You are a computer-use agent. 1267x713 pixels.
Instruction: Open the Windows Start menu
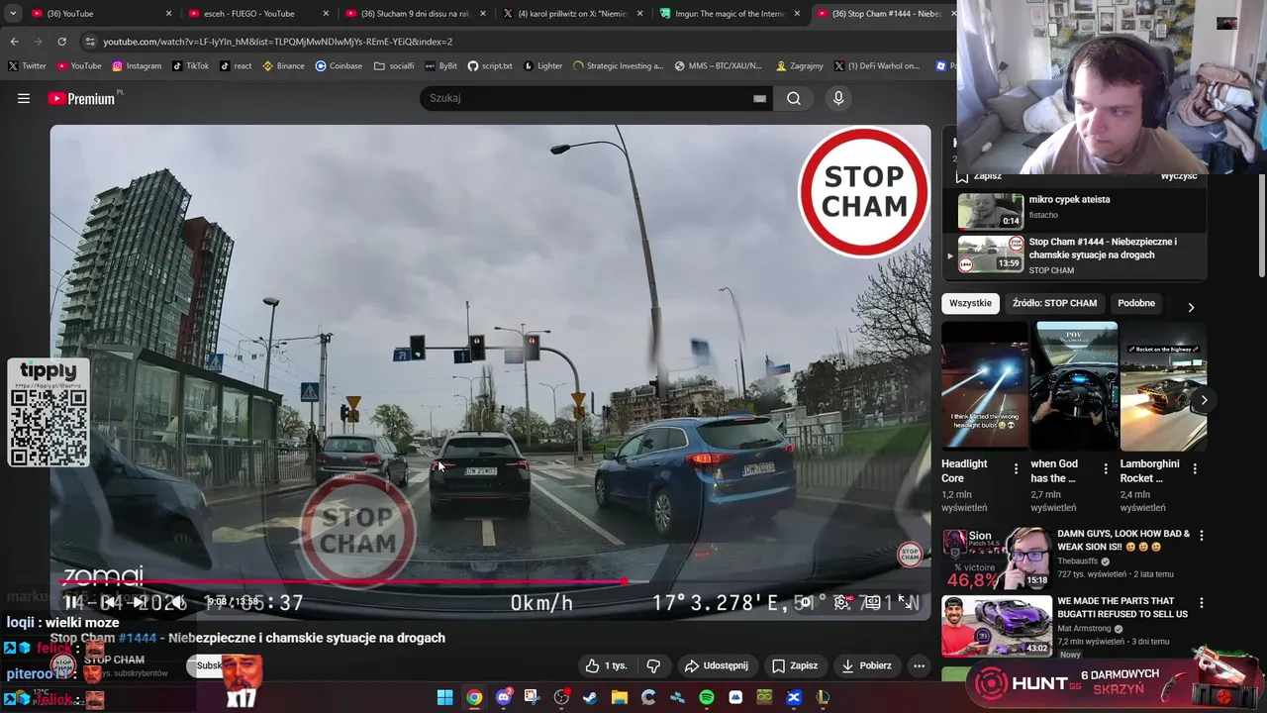point(444,697)
